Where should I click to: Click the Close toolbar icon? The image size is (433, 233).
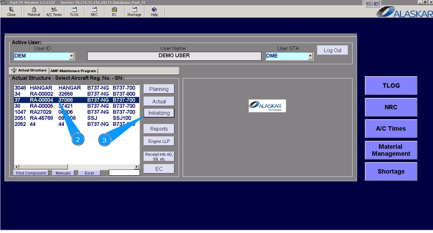(11, 11)
